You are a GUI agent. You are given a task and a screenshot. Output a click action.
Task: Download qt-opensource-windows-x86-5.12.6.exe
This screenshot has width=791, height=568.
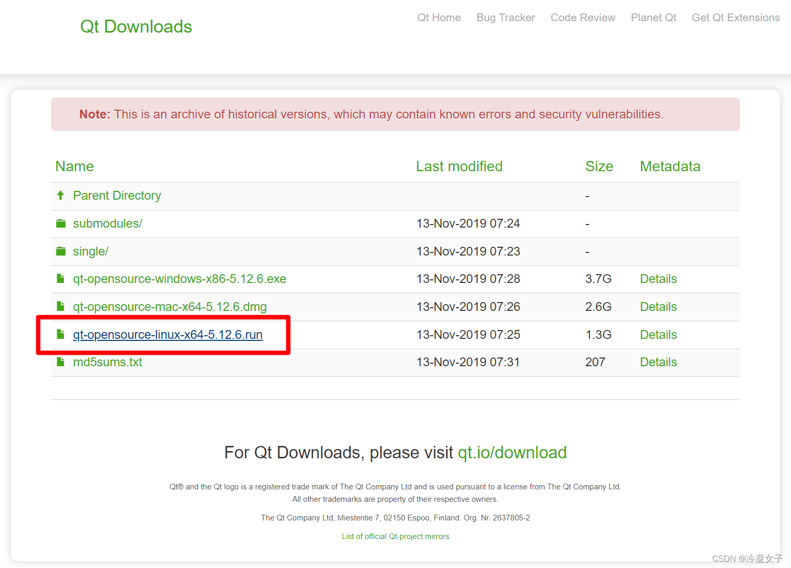coord(179,278)
